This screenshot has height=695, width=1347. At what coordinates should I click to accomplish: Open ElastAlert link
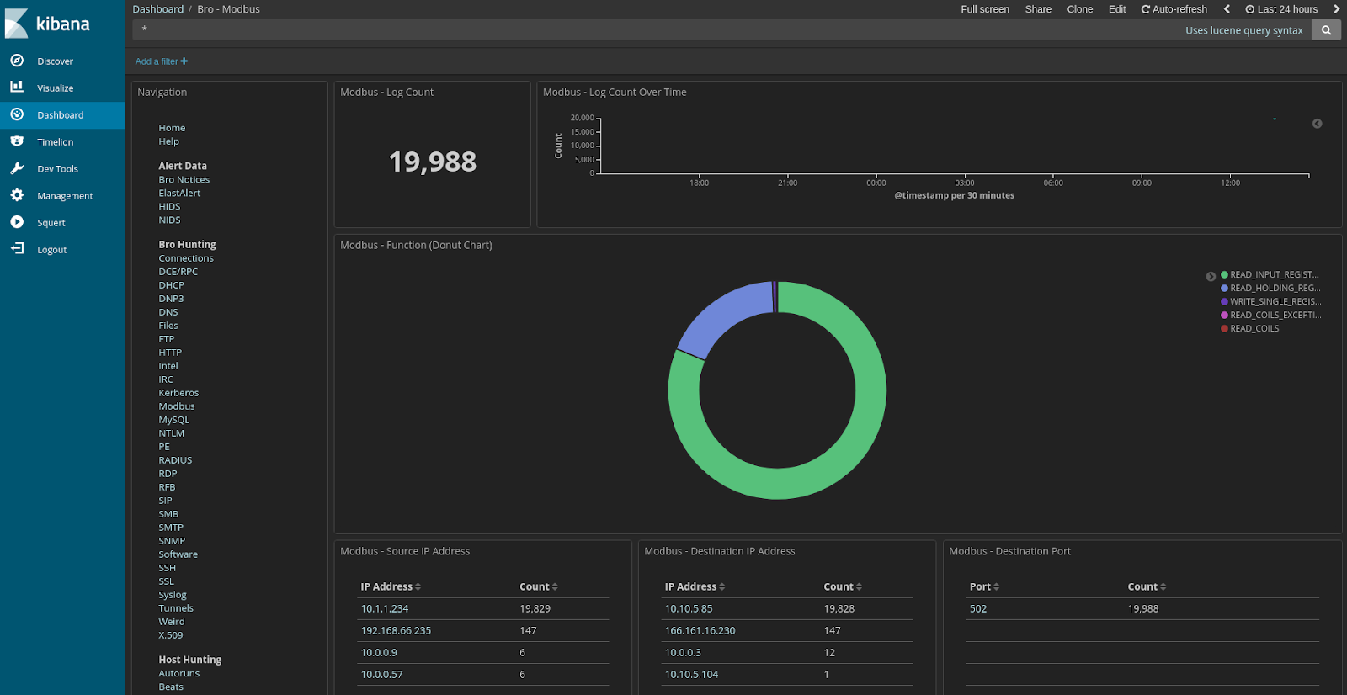pyautogui.click(x=179, y=193)
